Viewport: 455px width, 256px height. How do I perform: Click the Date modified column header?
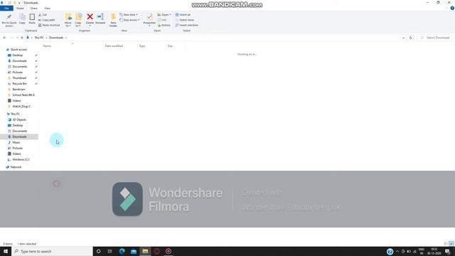[x=114, y=46]
